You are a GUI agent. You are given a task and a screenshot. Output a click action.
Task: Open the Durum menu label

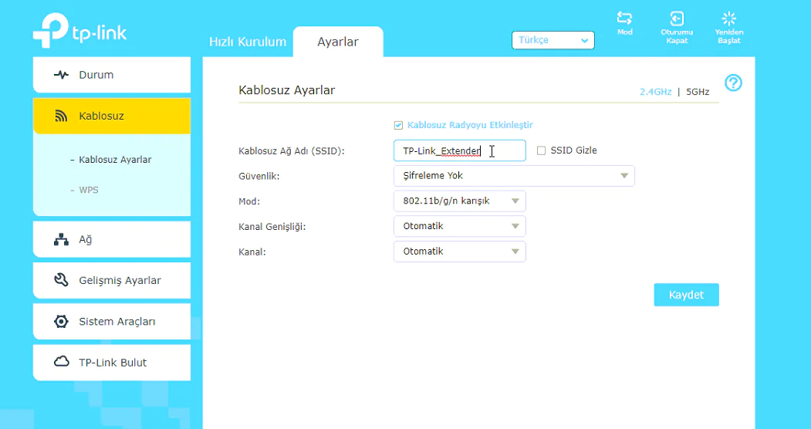tap(96, 75)
